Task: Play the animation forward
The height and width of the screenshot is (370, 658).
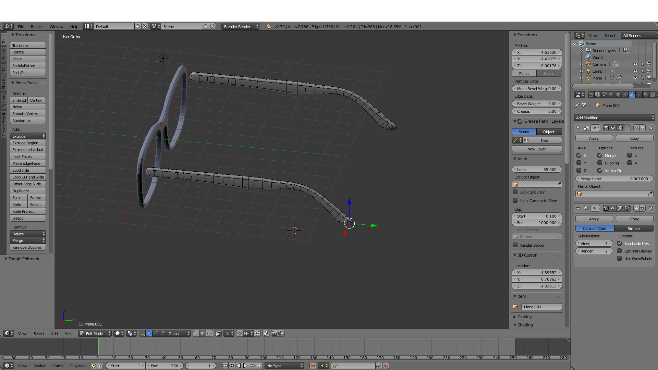Action: pyautogui.click(x=245, y=366)
